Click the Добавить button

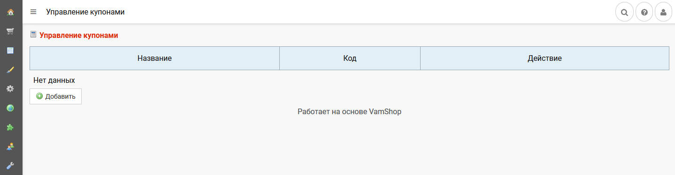click(55, 96)
